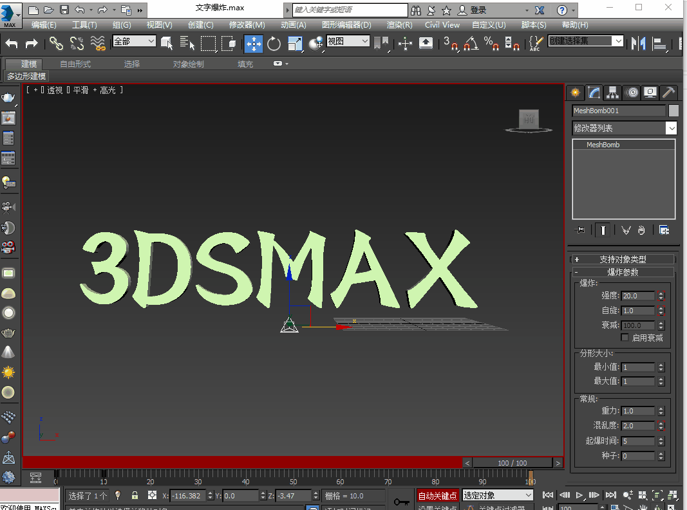Click Configure Modifier Sets icon
This screenshot has height=510, width=687.
(664, 230)
